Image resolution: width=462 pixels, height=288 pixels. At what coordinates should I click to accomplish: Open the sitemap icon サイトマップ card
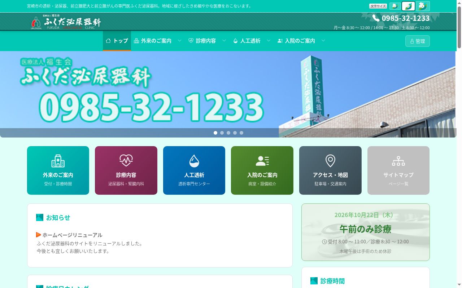pos(398,170)
